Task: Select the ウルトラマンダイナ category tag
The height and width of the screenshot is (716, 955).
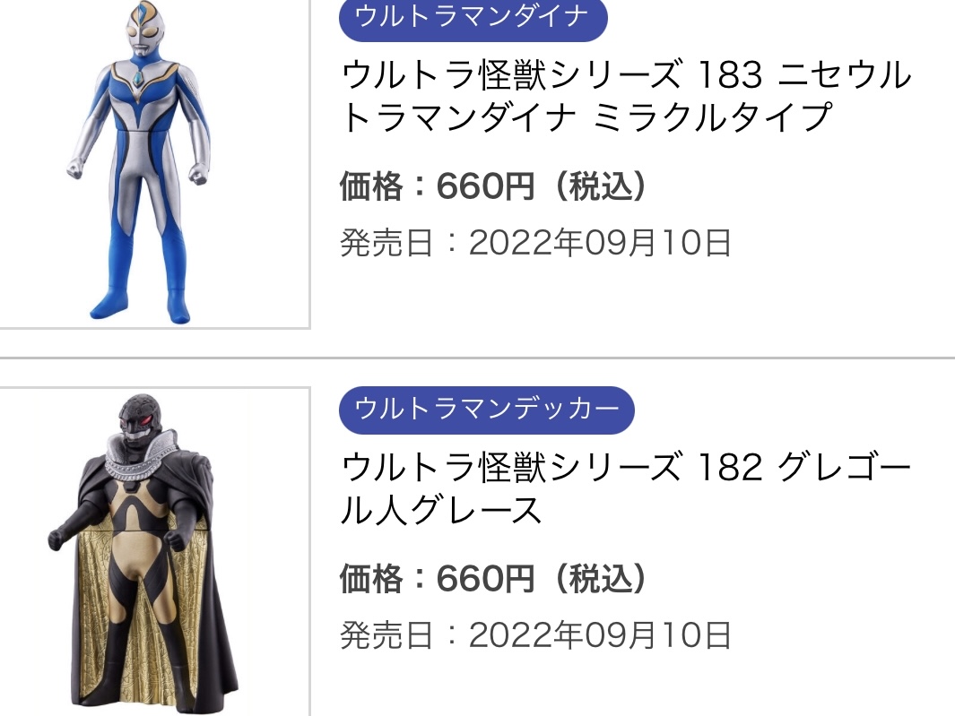Action: pyautogui.click(x=473, y=17)
